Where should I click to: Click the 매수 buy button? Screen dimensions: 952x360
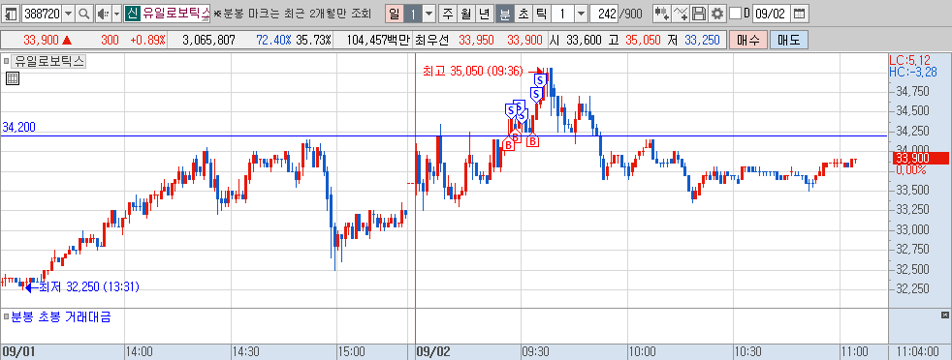pos(748,40)
